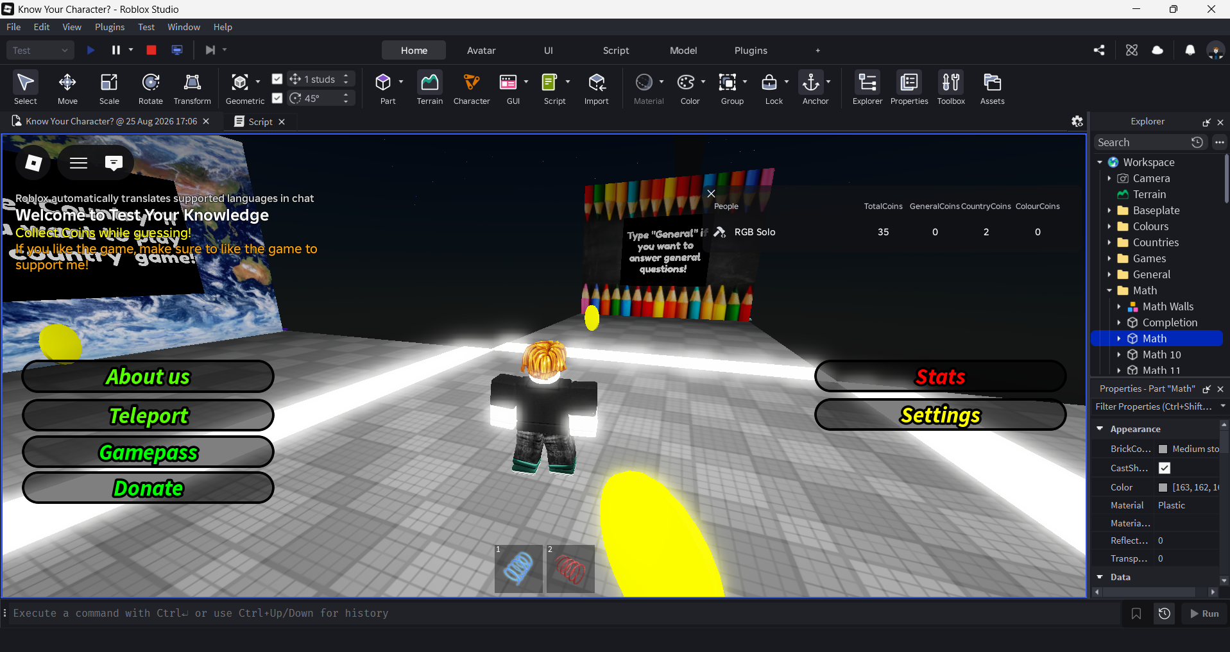
Task: Open the File menu
Action: pyautogui.click(x=13, y=27)
